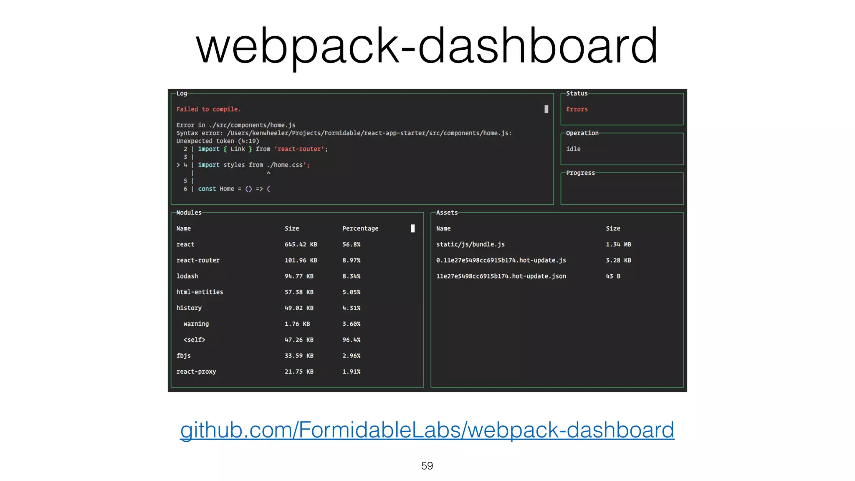
Task: Click the '1.91%' percentage value
Action: (x=352, y=371)
